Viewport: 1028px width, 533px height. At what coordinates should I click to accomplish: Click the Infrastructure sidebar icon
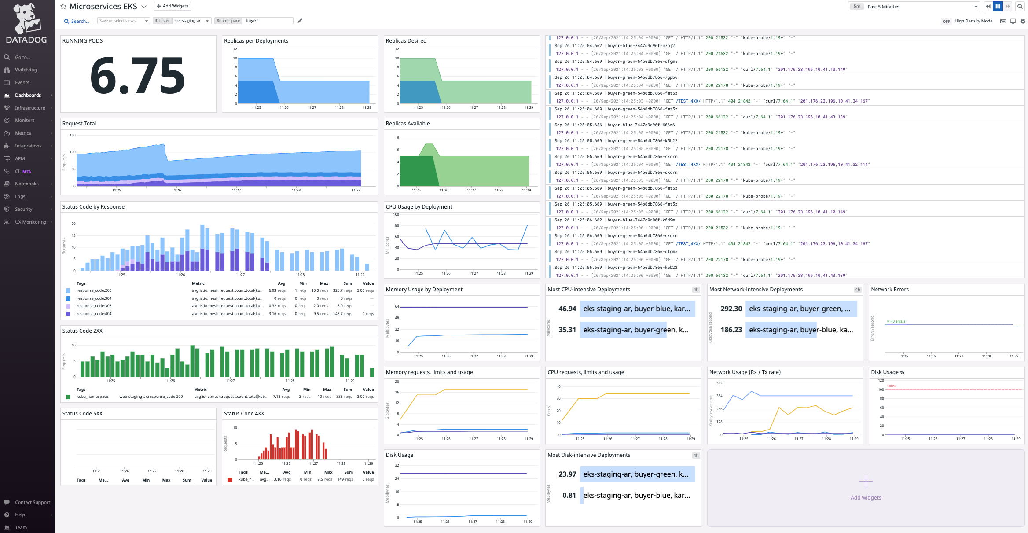click(7, 108)
